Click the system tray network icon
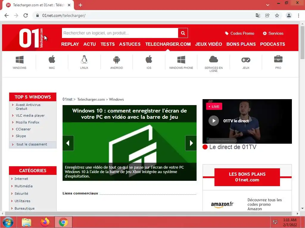 (x=275, y=222)
